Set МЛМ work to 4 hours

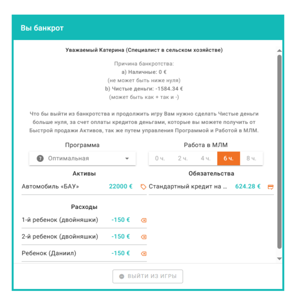[206, 158]
